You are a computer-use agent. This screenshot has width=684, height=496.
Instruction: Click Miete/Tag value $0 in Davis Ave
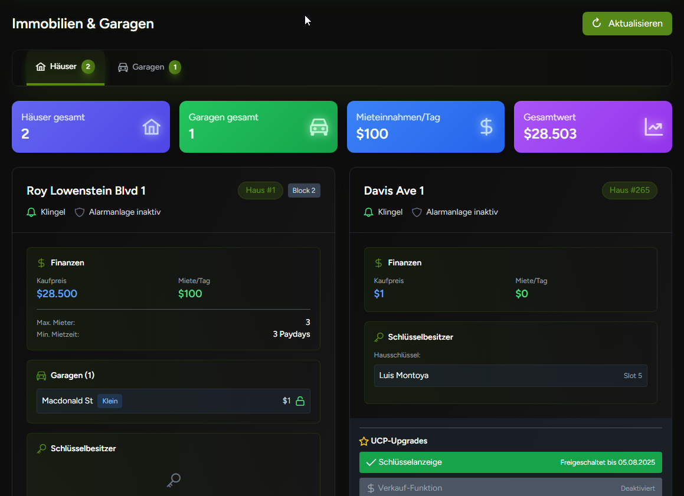tap(522, 294)
